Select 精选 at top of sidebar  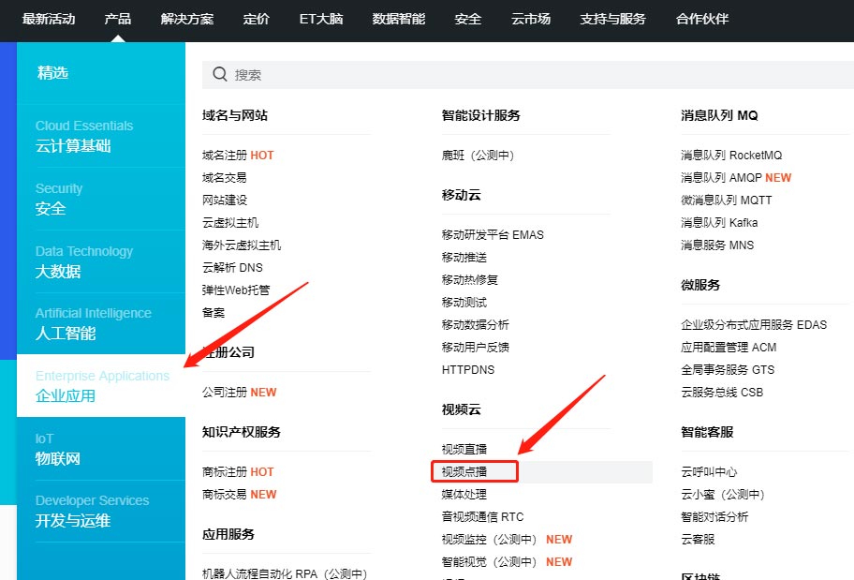53,73
